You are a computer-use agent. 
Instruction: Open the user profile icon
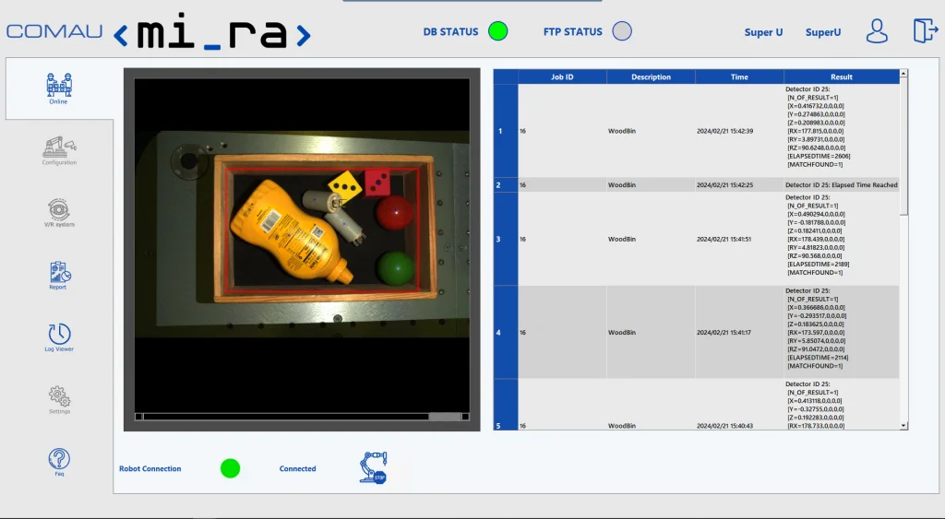[877, 31]
